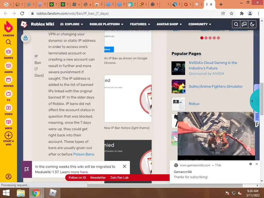Select the third carousel dot
Image resolution: width=264 pixels, height=198 pixels.
click(210, 38)
